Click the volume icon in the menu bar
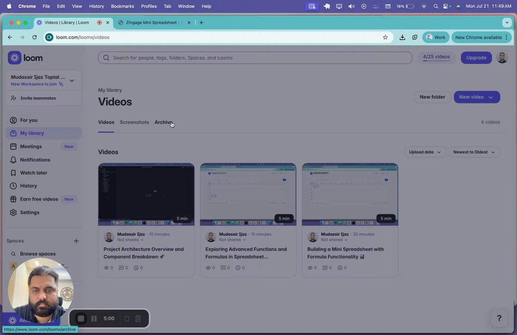Screen dimensions: 517x335 point(351,6)
